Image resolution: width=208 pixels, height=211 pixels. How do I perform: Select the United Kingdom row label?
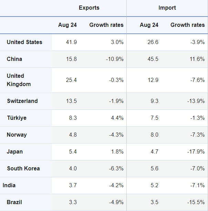point(19,80)
